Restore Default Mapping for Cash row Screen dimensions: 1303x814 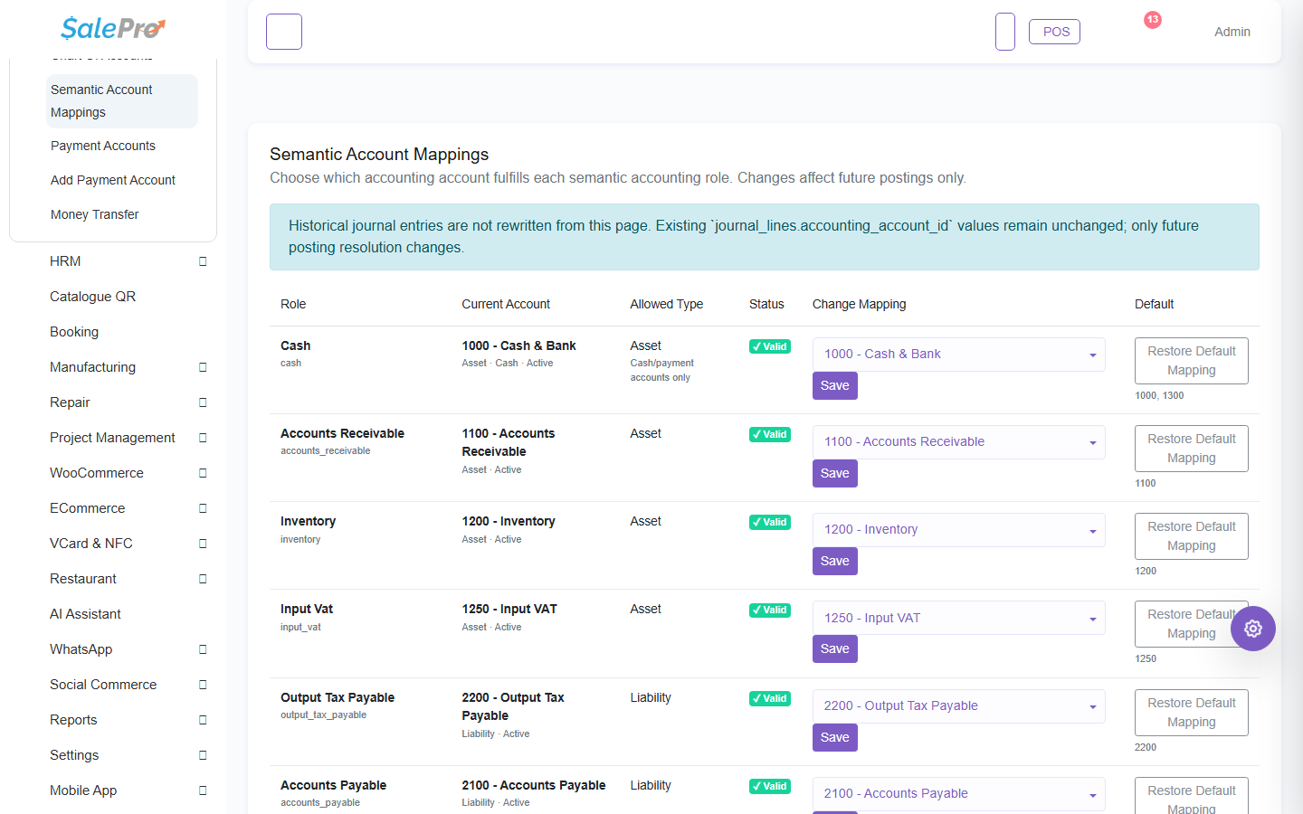(x=1192, y=361)
